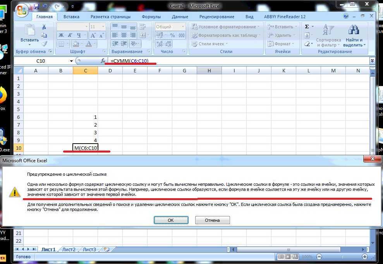Viewport: 383px width, 264px height.
Task: Click the Format Painter brush icon
Action: coord(44,44)
